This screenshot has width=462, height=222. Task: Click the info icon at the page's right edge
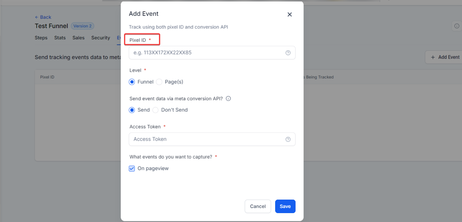(x=457, y=26)
